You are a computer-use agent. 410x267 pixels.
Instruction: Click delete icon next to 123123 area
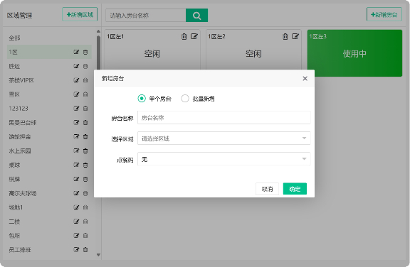tap(85, 108)
